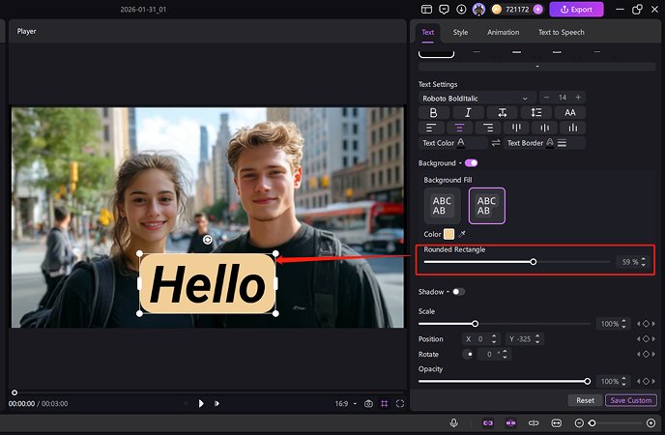Open the downloads icon
665x435 pixels.
tap(461, 10)
